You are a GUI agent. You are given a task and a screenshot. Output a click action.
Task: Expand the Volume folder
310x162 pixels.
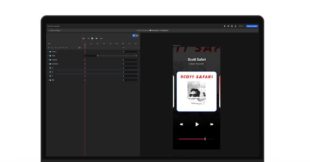tap(48, 60)
